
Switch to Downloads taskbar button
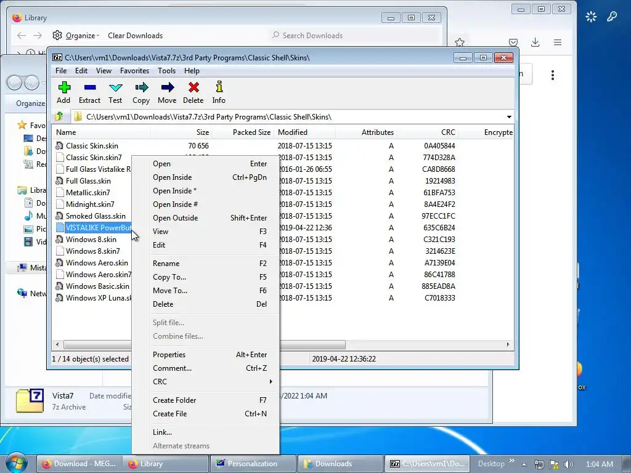[x=340, y=464]
